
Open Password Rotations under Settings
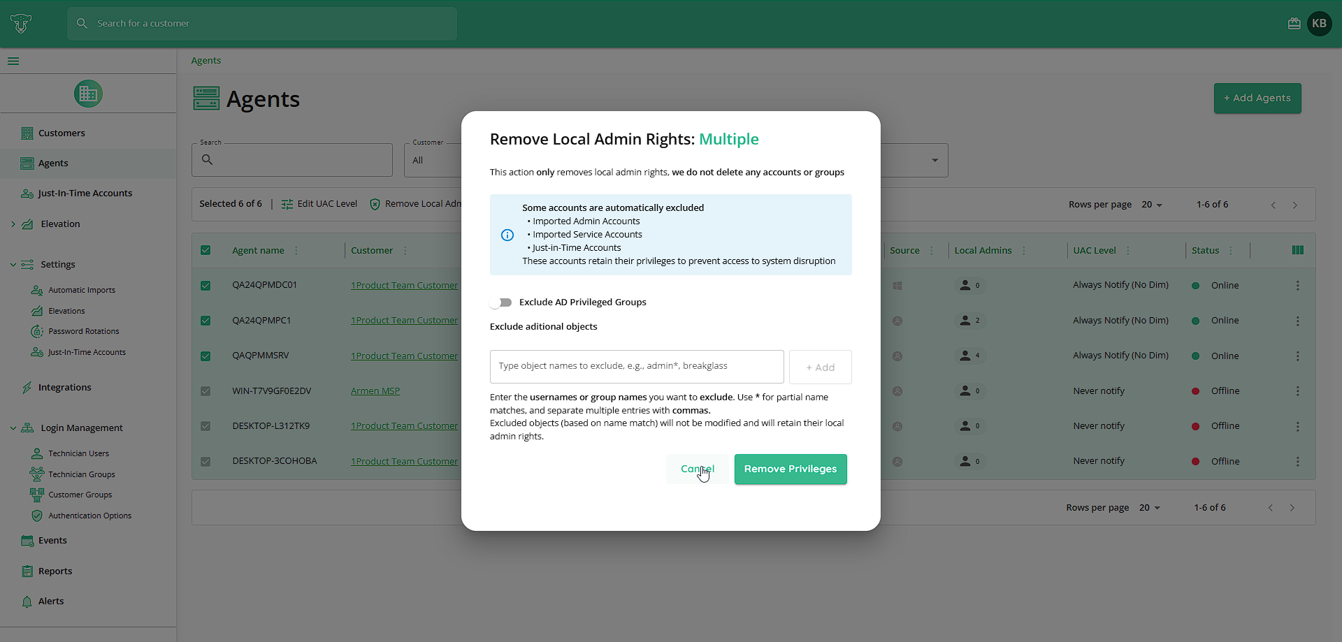click(83, 331)
